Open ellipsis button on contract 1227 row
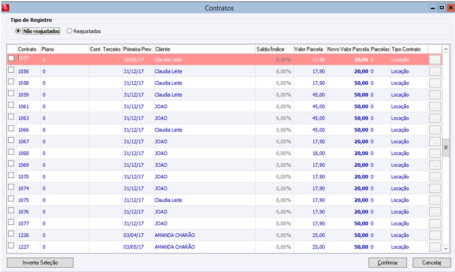This screenshot has width=455, height=272. [435, 247]
